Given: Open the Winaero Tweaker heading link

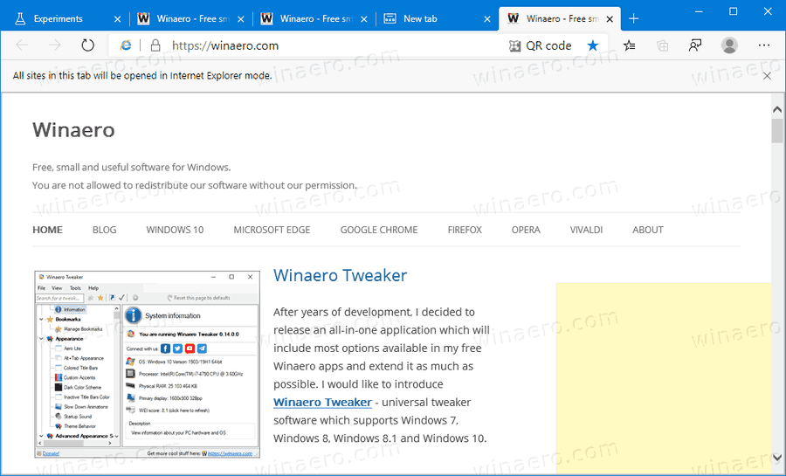Looking at the screenshot, I should point(341,275).
